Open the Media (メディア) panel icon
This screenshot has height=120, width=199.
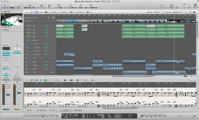[x=195, y=5]
